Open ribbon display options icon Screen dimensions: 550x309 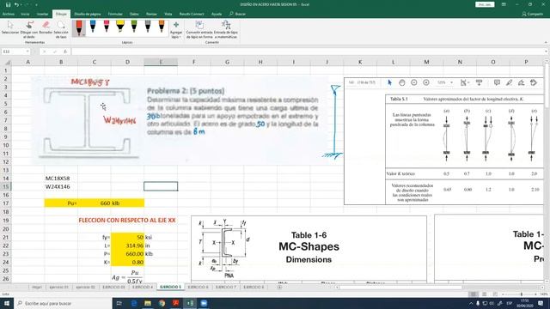[504, 4]
